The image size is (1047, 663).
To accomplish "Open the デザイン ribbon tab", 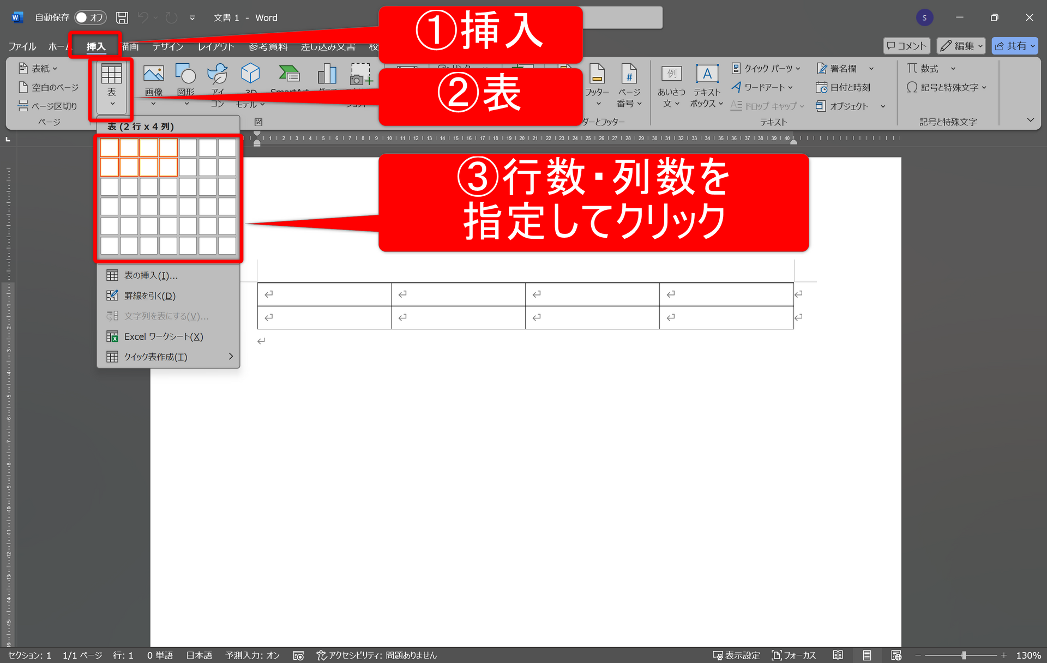I will 167,46.
